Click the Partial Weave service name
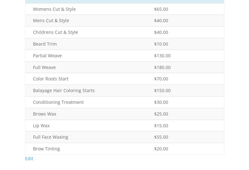 [47, 56]
